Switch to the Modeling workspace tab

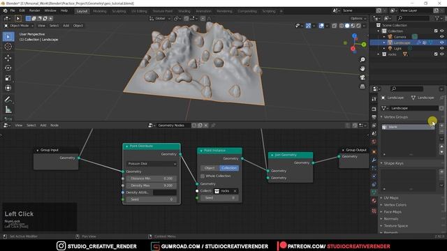[99, 11]
